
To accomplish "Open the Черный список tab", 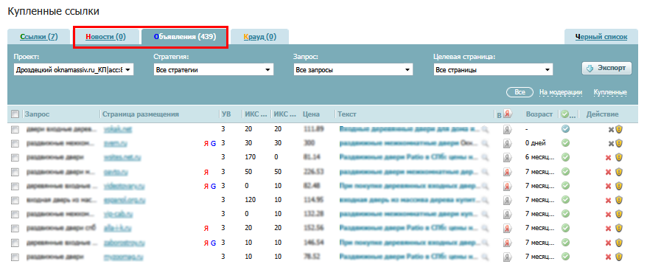I will 601,37.
